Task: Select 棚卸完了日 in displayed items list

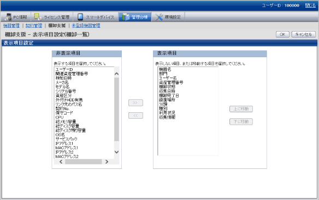Action: pyautogui.click(x=169, y=95)
